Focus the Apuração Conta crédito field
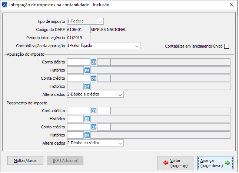The width and height of the screenshot is (239, 173). 79,78
